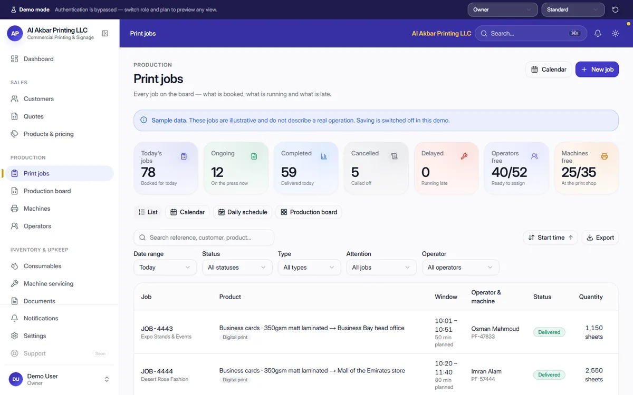Click the job search reference field
The image size is (633, 395).
[204, 238]
